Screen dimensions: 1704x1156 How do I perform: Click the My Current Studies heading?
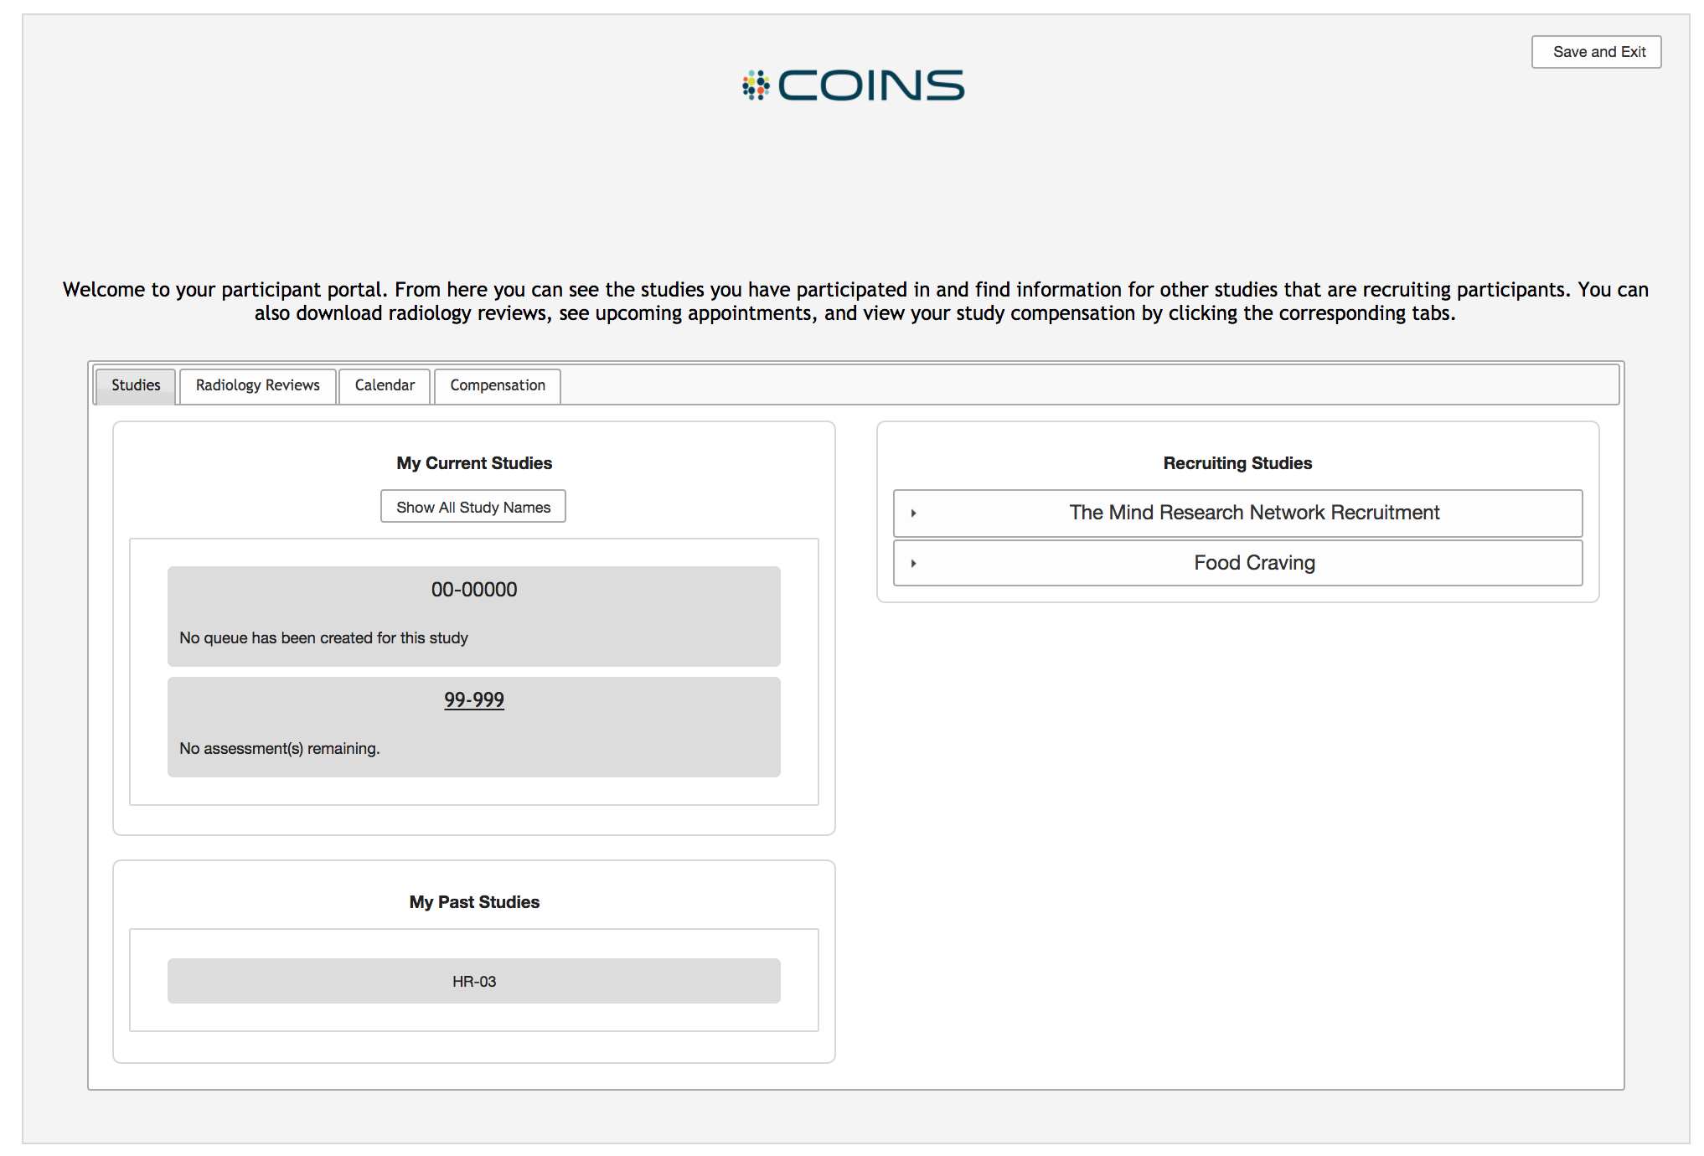coord(474,463)
